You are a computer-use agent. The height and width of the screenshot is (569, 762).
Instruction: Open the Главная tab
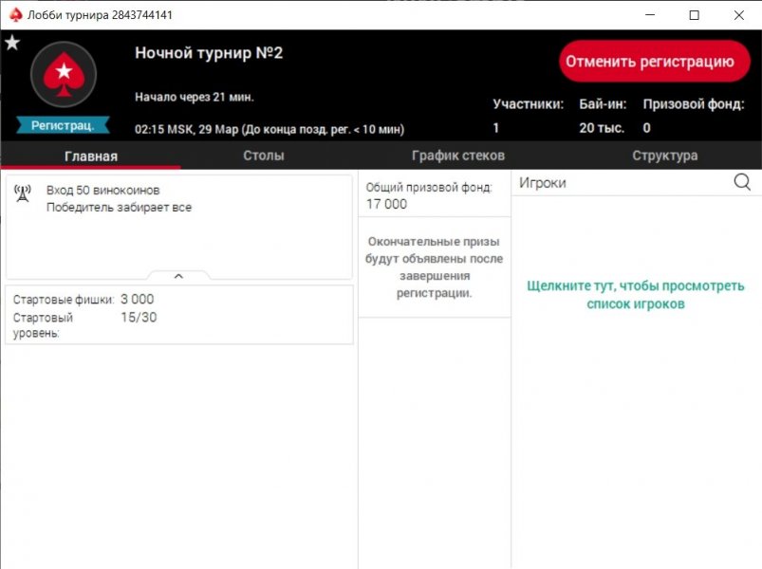[x=91, y=156]
